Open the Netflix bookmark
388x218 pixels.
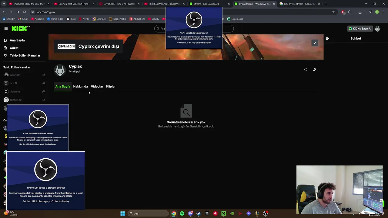click(x=84, y=19)
